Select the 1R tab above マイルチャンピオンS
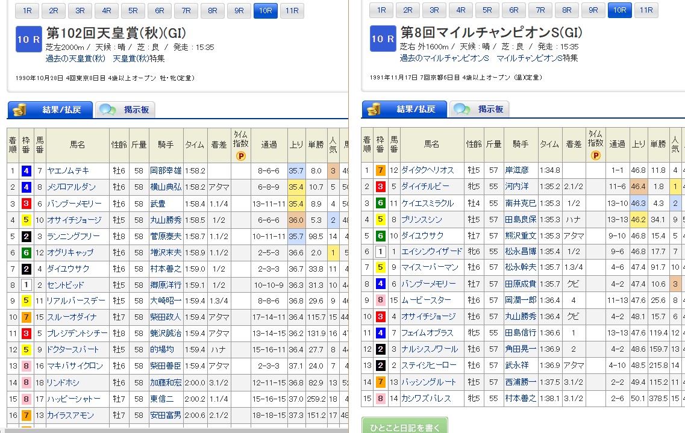The height and width of the screenshot is (433, 685). (x=381, y=10)
